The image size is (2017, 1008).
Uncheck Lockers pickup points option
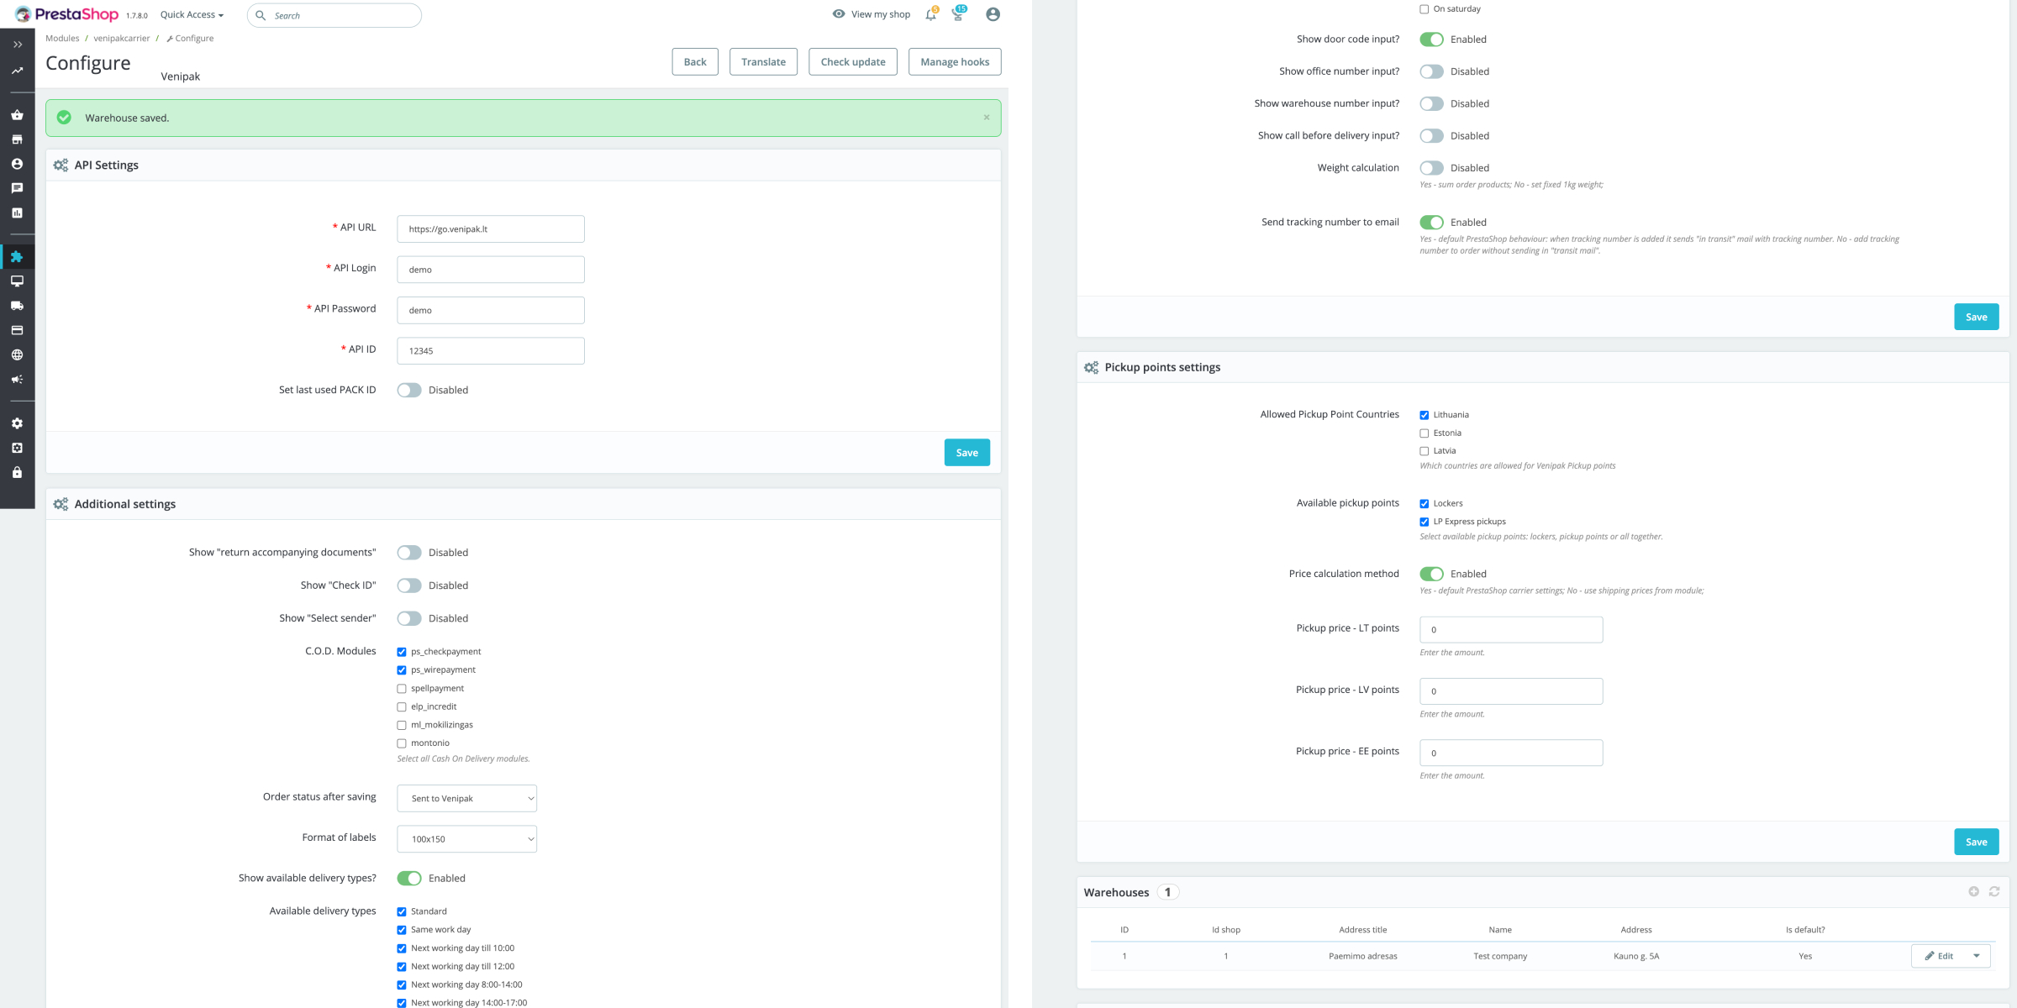1425,504
